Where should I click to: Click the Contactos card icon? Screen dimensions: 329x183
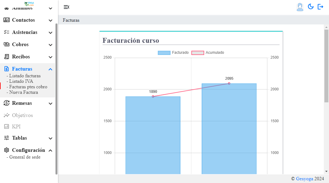6,20
